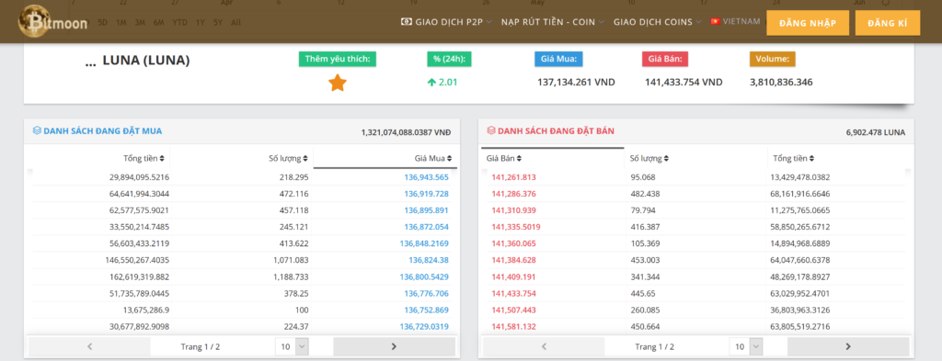Click the P2P cash icon in navbar
This screenshot has height=361, width=942.
(407, 22)
